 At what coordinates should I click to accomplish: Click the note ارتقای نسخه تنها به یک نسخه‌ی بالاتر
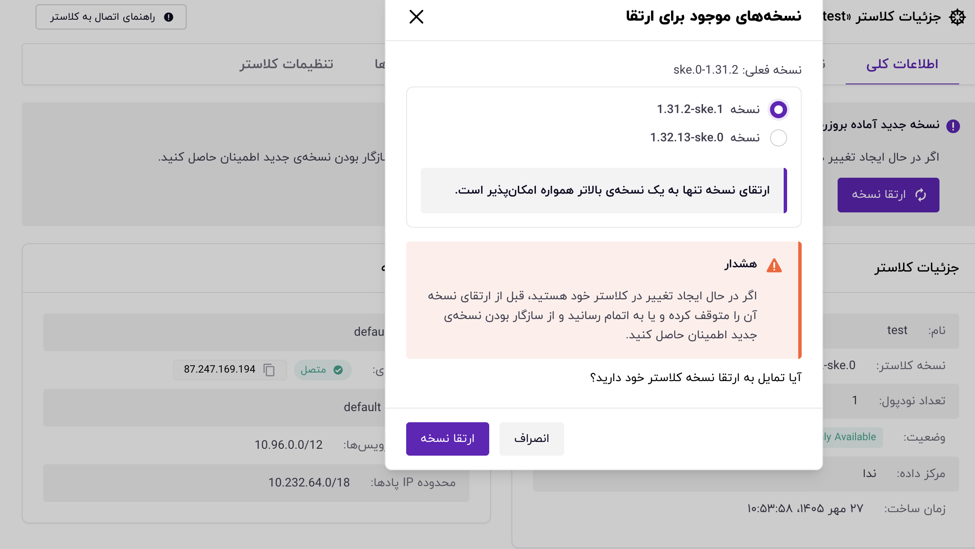click(x=612, y=190)
